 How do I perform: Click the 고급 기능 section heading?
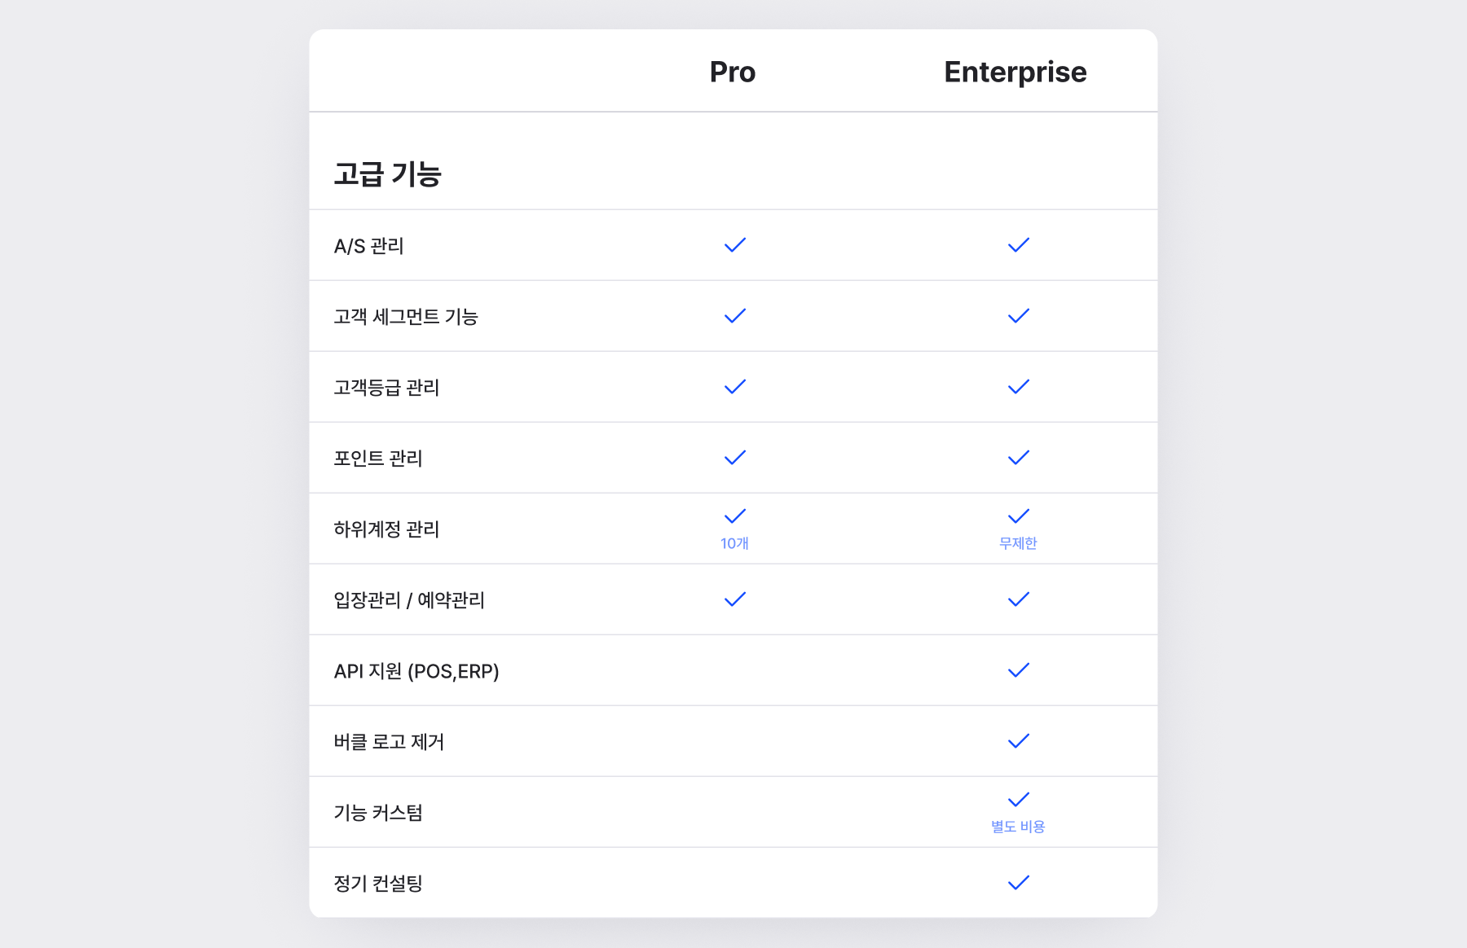tap(388, 174)
